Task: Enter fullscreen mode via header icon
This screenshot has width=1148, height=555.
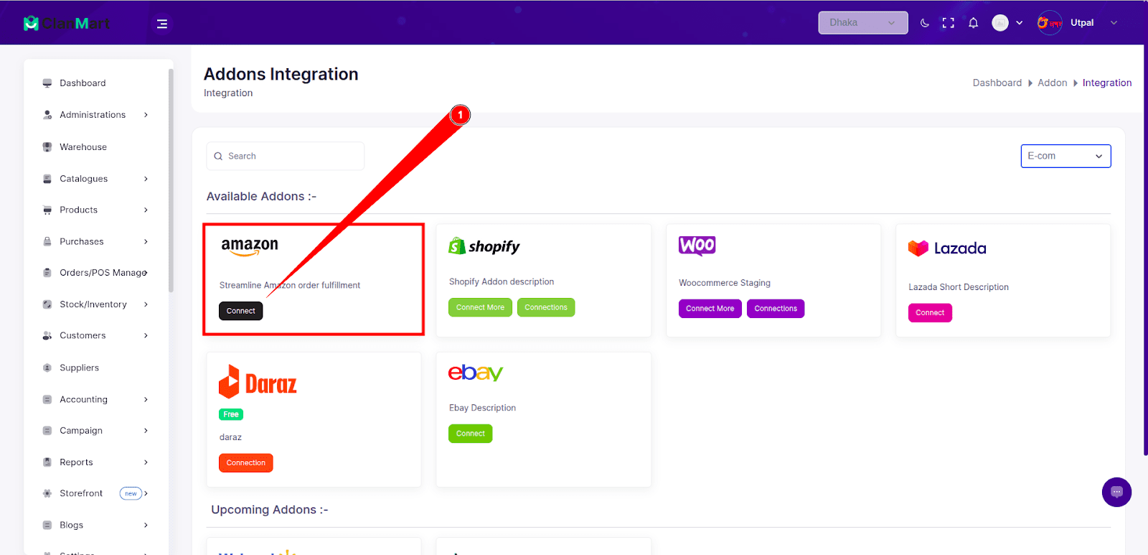Action: [949, 23]
